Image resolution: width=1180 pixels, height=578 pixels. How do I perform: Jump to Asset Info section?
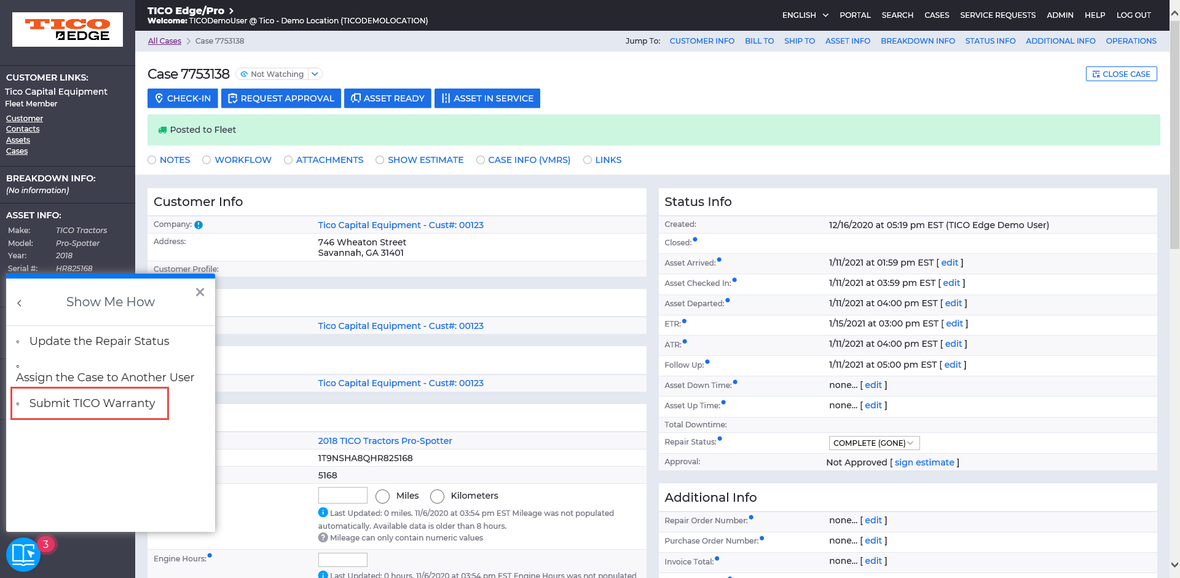pyautogui.click(x=848, y=41)
